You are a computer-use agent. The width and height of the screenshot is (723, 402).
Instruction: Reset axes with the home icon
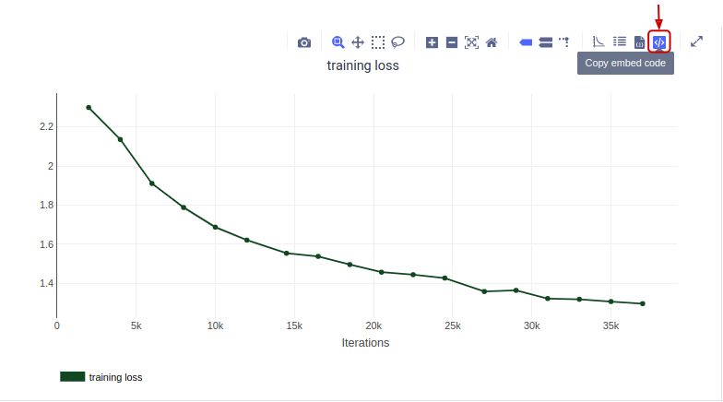coord(492,42)
